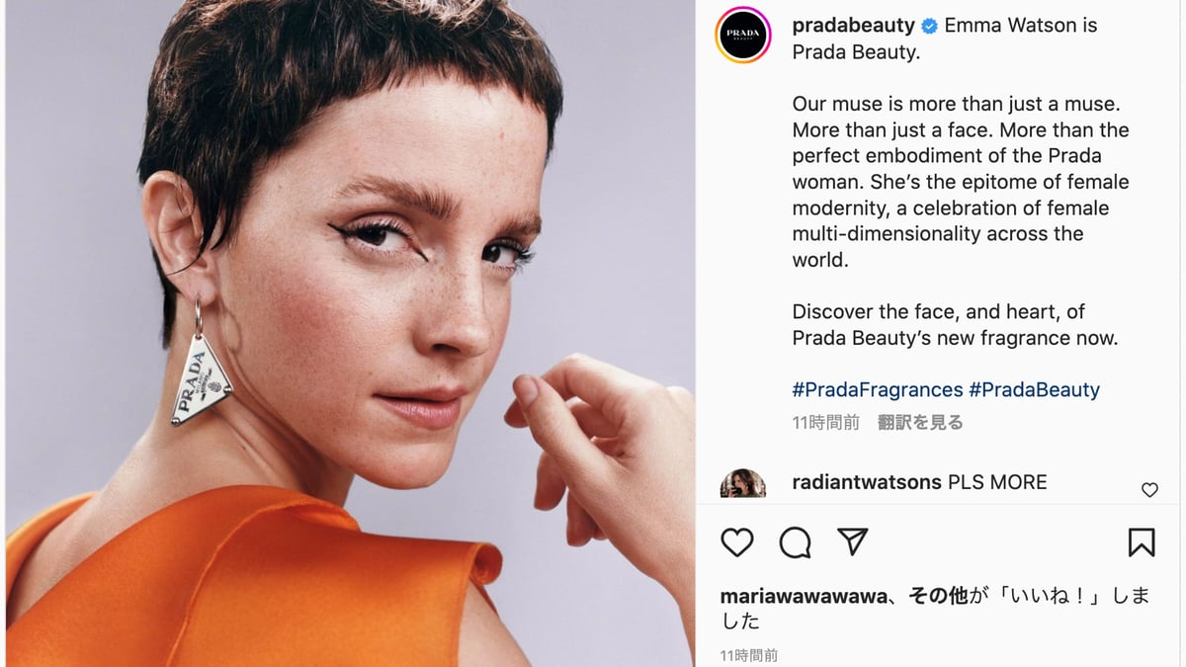Click the blue verified badge beside pradabeauty
Image resolution: width=1186 pixels, height=667 pixels.
coord(929,26)
